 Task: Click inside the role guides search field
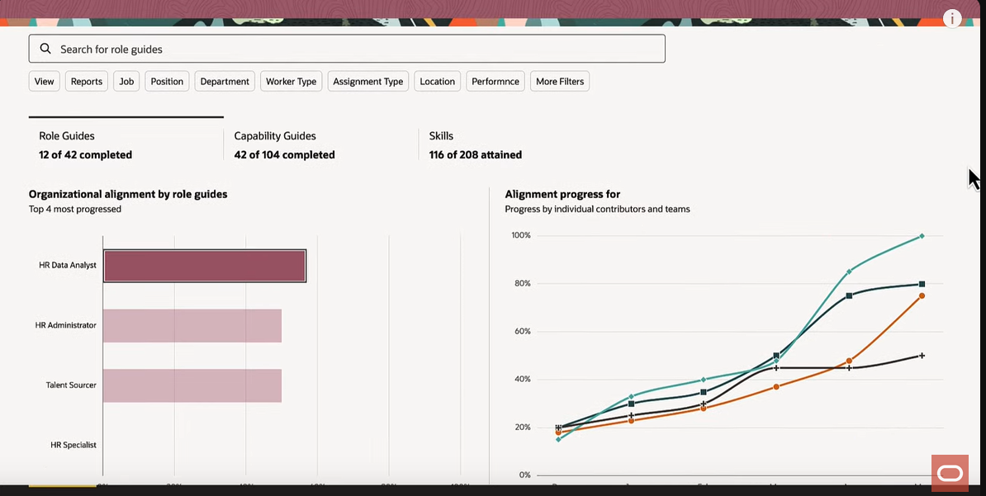click(330, 49)
